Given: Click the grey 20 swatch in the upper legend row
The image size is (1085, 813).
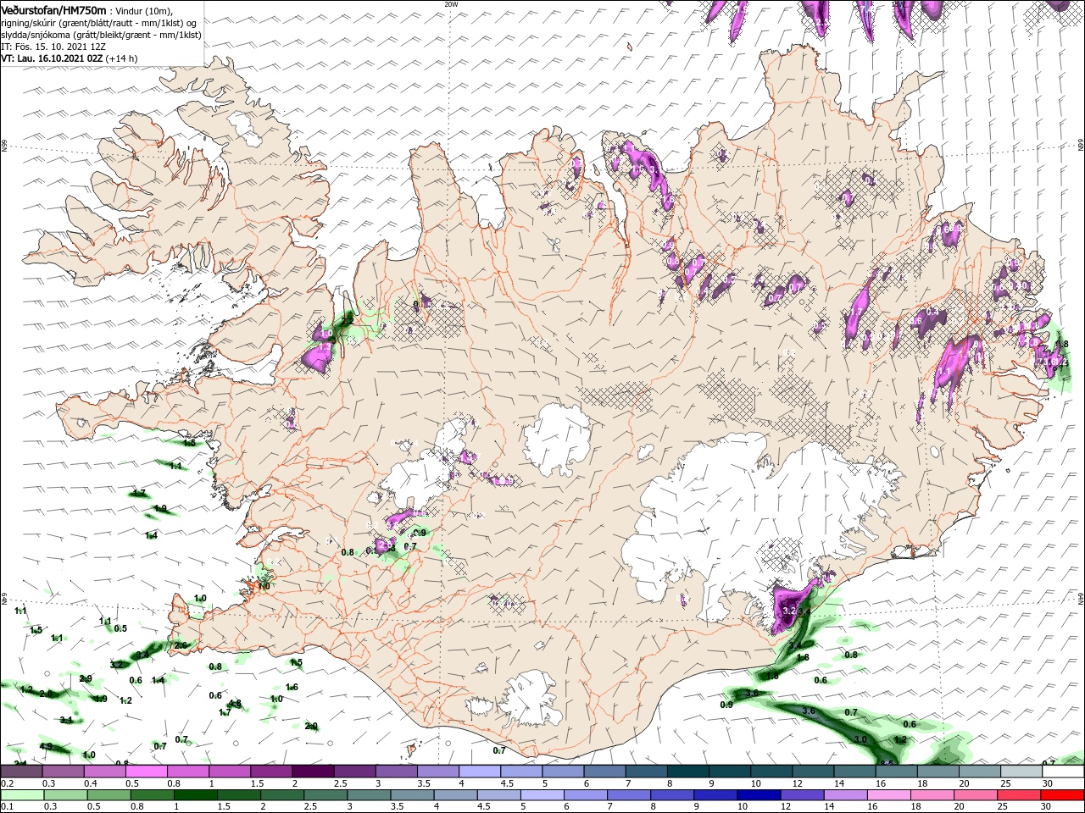Looking at the screenshot, I should (979, 772).
